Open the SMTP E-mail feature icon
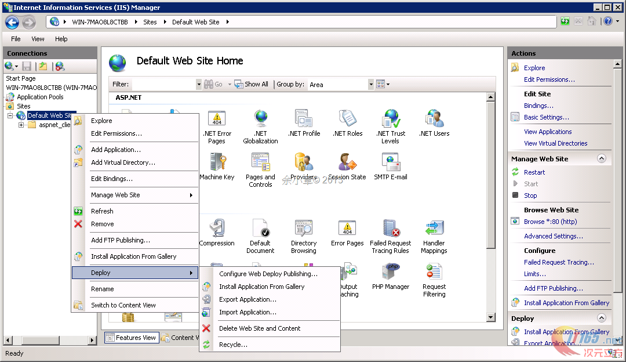The image size is (626, 362). tap(391, 162)
